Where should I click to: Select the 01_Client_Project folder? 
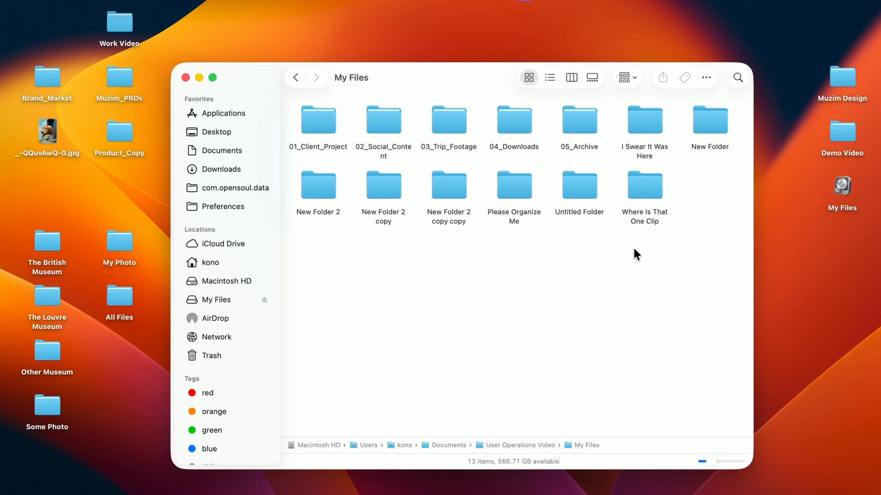(318, 128)
